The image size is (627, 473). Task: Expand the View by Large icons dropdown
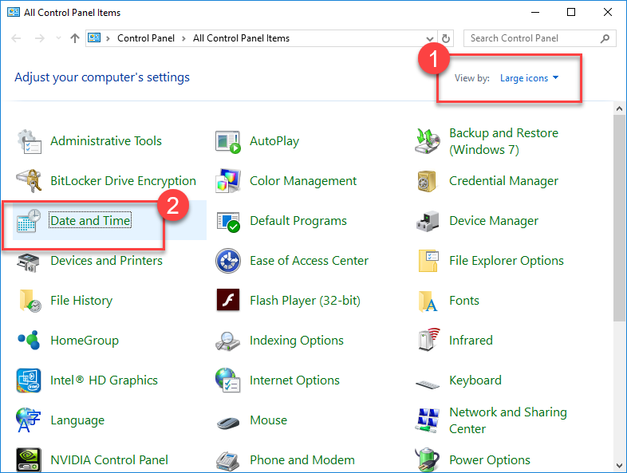coord(530,78)
